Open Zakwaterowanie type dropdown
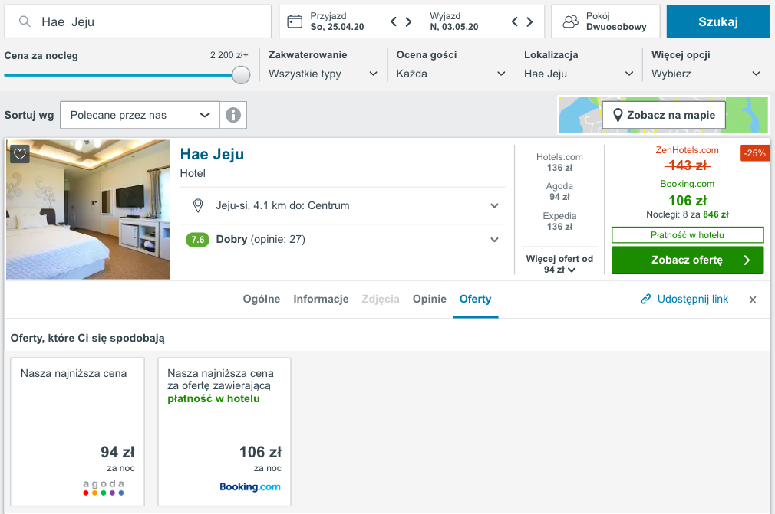Viewport: 775px width, 514px height. [x=322, y=74]
